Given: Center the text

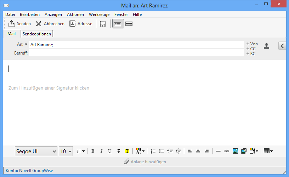Looking at the screenshot, I should [198, 151].
